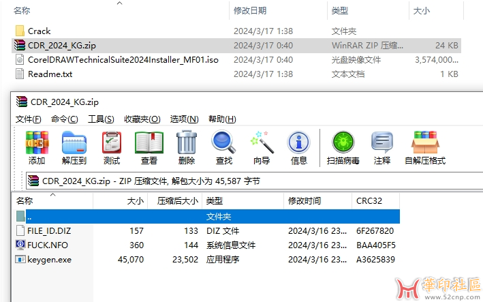Click the archive icon in WinRAR address bar
This screenshot has width=483, height=302.
click(x=33, y=181)
